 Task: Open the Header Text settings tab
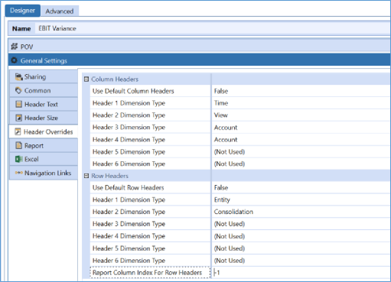point(44,104)
